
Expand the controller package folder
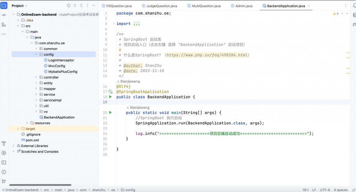(37, 77)
